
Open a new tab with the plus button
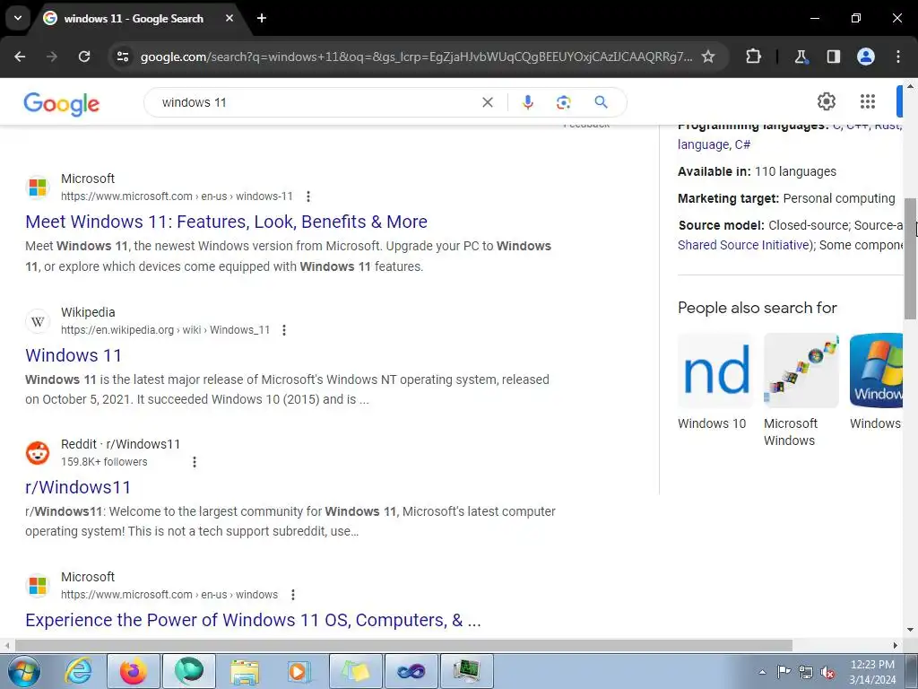click(x=262, y=18)
